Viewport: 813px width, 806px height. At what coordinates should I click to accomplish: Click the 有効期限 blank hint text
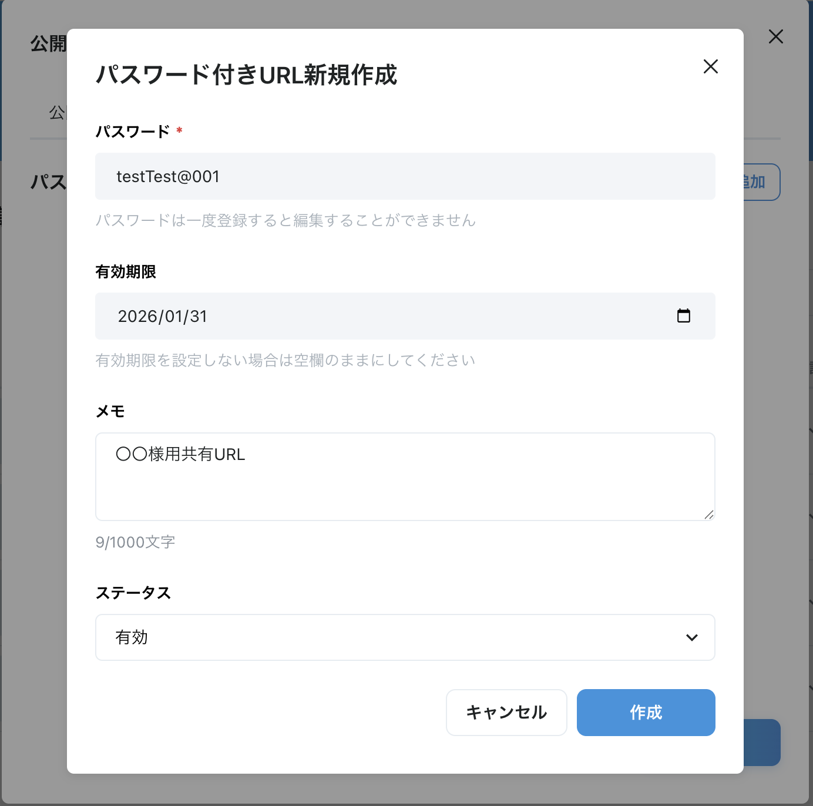(x=285, y=360)
